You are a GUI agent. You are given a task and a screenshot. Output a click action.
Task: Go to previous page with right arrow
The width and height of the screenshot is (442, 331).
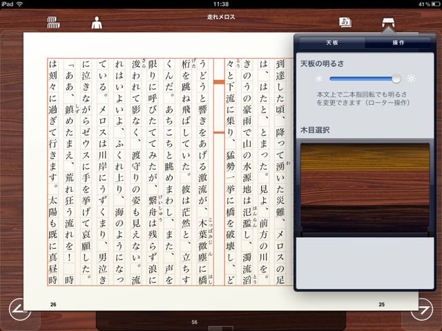tap(422, 309)
